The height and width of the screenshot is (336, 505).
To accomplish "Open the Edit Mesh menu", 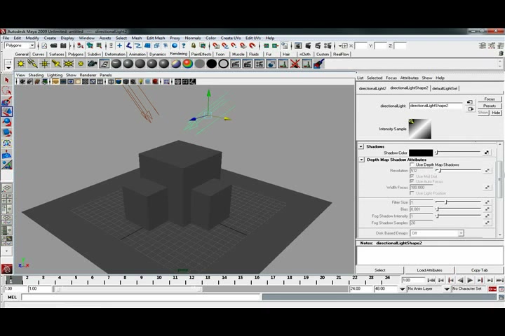I will pyautogui.click(x=156, y=38).
